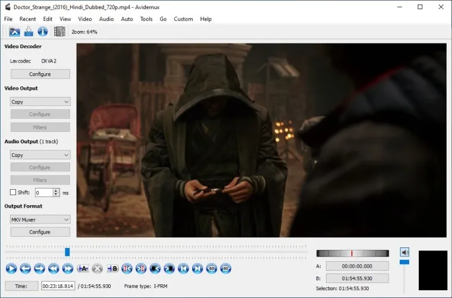Click the jog shuttle wheel control
This screenshot has height=298, width=452.
(x=353, y=253)
